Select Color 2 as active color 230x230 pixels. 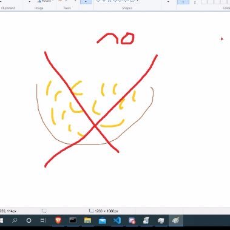click(x=195, y=2)
